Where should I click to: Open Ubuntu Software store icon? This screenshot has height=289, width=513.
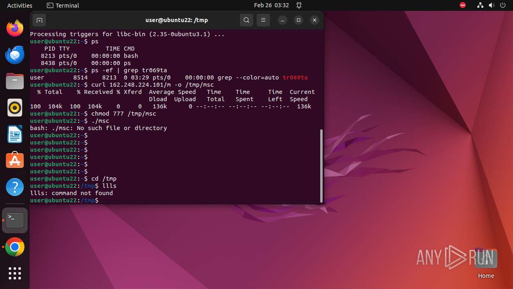(15, 161)
